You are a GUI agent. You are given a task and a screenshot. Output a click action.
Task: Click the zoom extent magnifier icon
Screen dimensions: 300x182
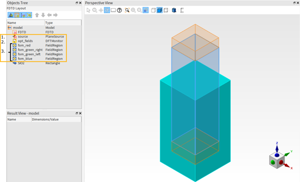pos(127,10)
